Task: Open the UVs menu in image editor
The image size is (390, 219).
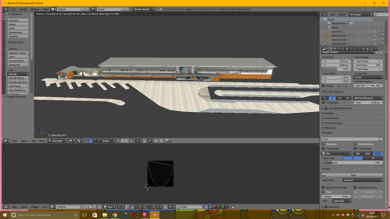Action: click(x=45, y=206)
